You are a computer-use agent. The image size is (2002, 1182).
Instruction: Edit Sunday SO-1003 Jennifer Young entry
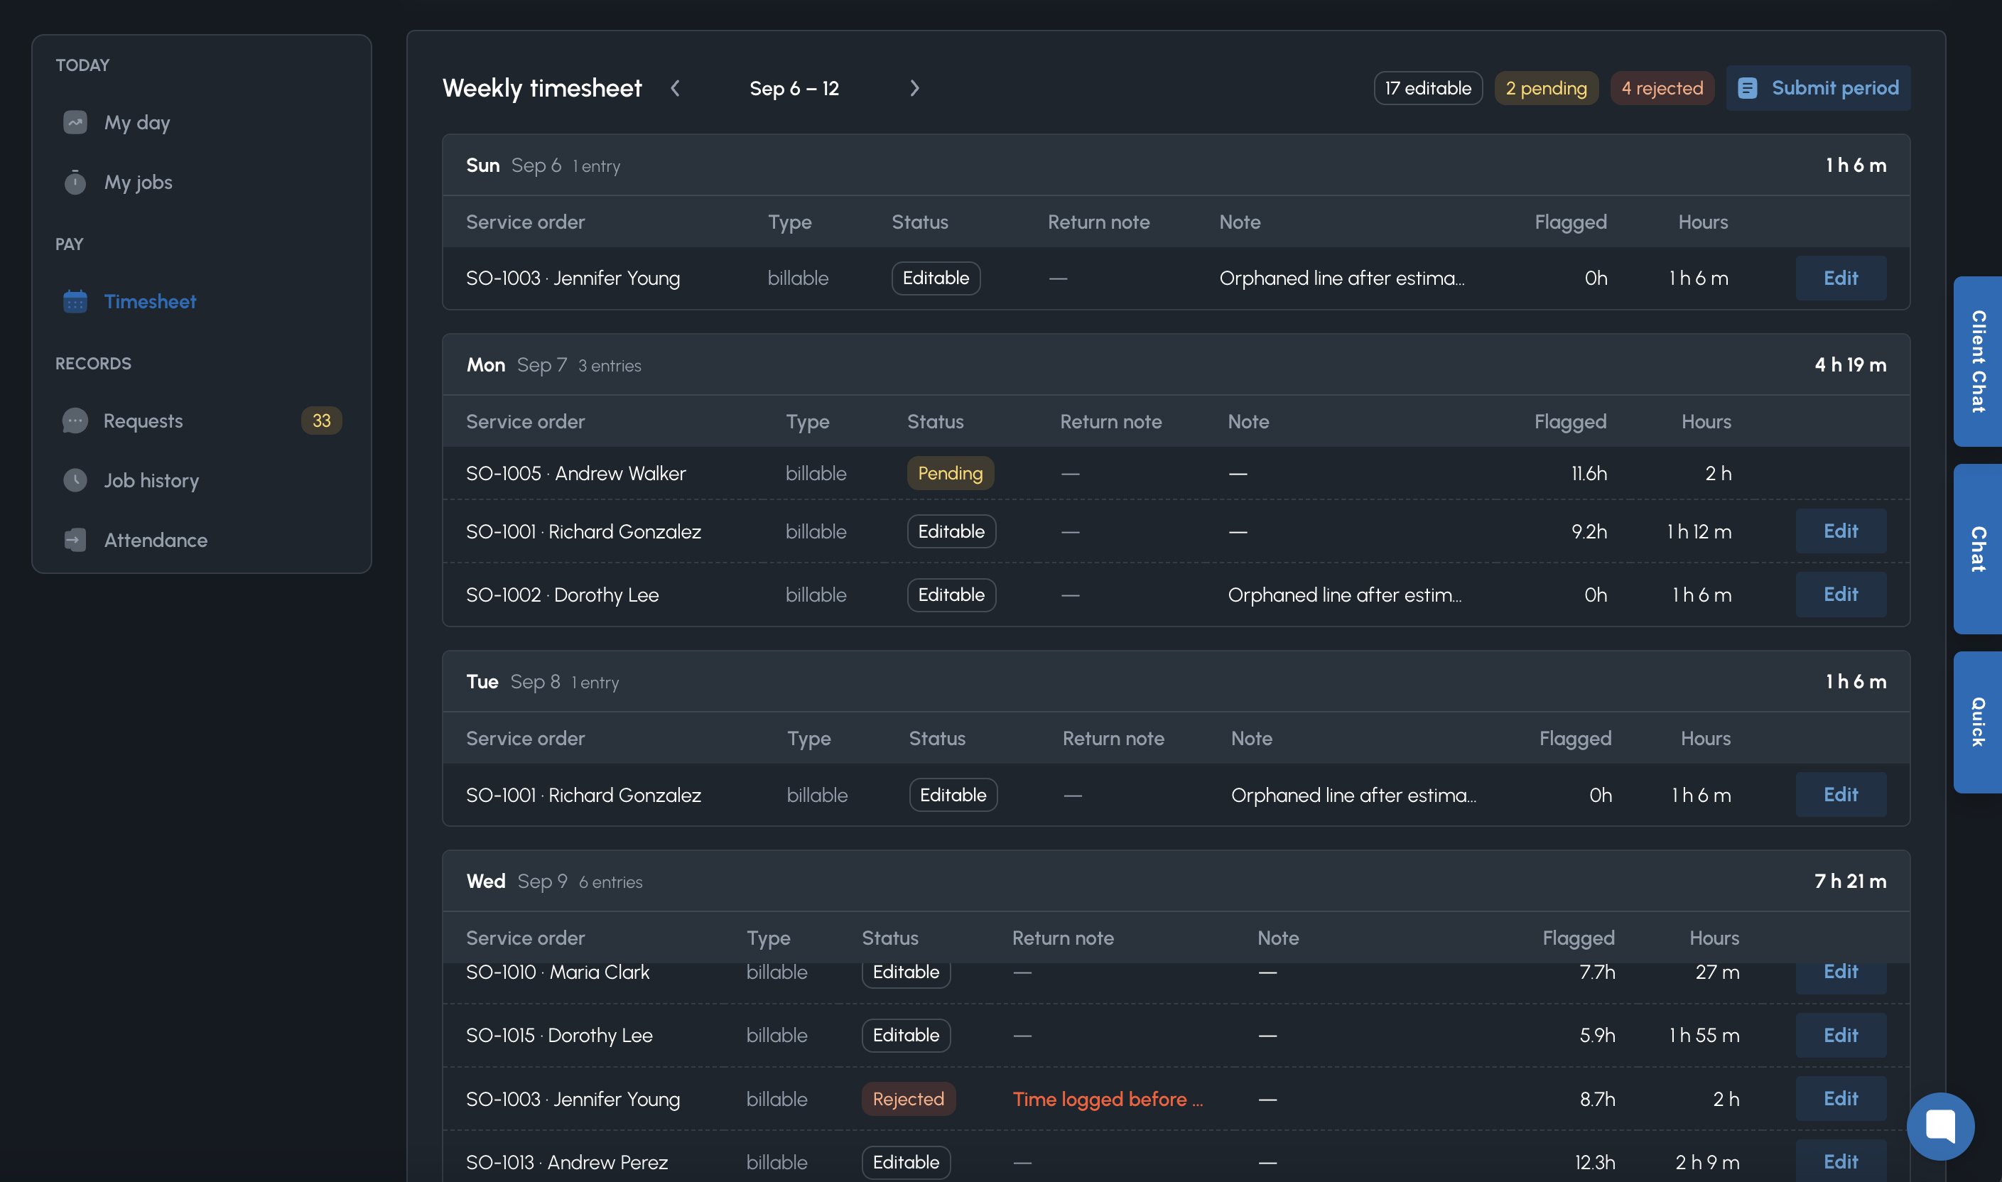coord(1840,278)
